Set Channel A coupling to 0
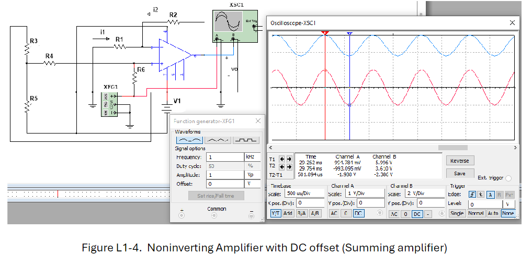This screenshot has height=254, width=532. coord(346,213)
